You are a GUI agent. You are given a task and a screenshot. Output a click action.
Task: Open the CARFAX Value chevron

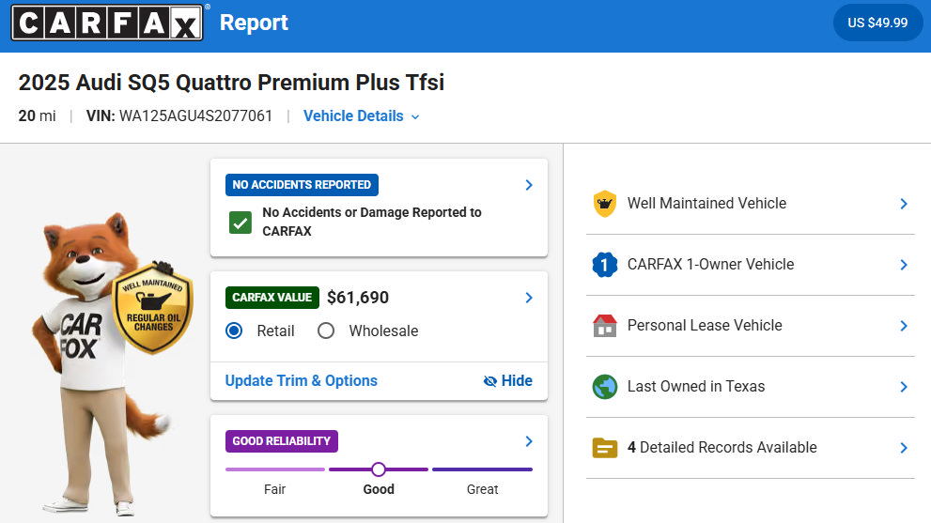528,298
